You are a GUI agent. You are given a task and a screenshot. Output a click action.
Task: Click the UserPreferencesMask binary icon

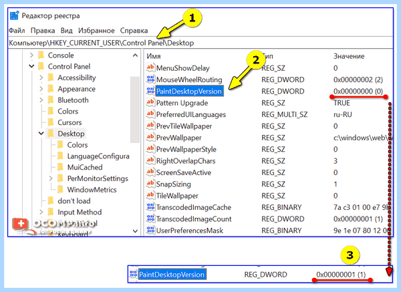click(x=150, y=230)
